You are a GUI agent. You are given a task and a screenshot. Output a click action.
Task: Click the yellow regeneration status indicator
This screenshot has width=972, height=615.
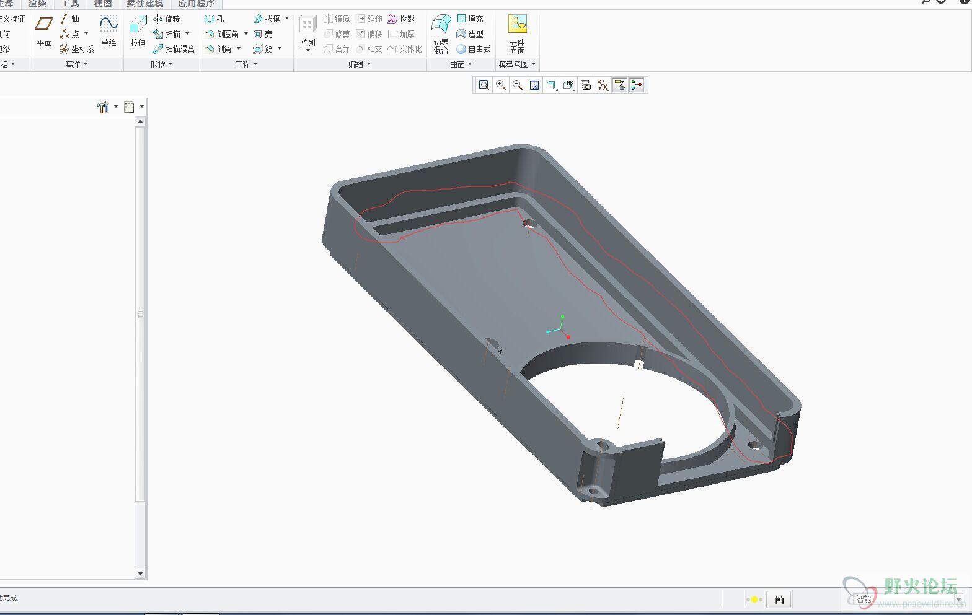pyautogui.click(x=754, y=600)
